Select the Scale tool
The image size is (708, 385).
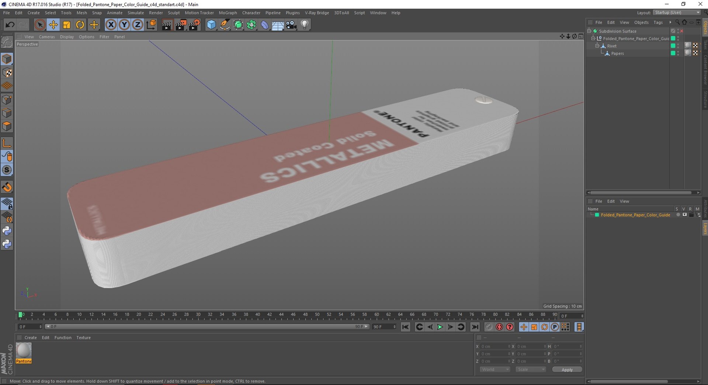67,25
